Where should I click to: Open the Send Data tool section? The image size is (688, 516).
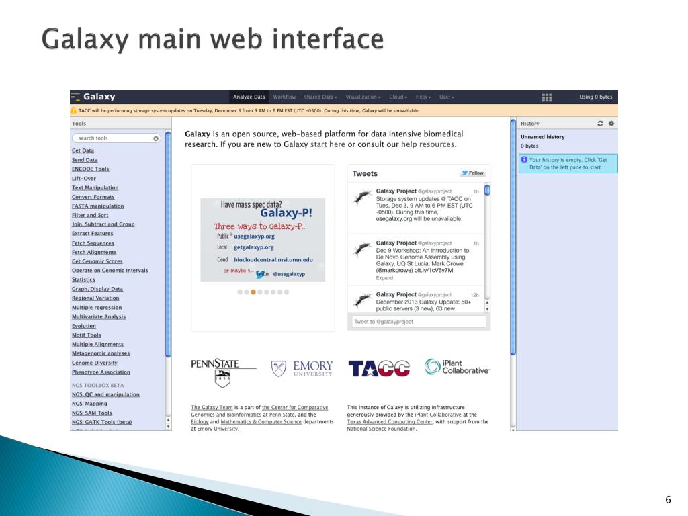[x=85, y=160]
